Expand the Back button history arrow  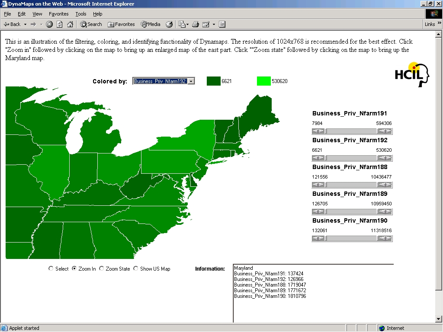26,24
